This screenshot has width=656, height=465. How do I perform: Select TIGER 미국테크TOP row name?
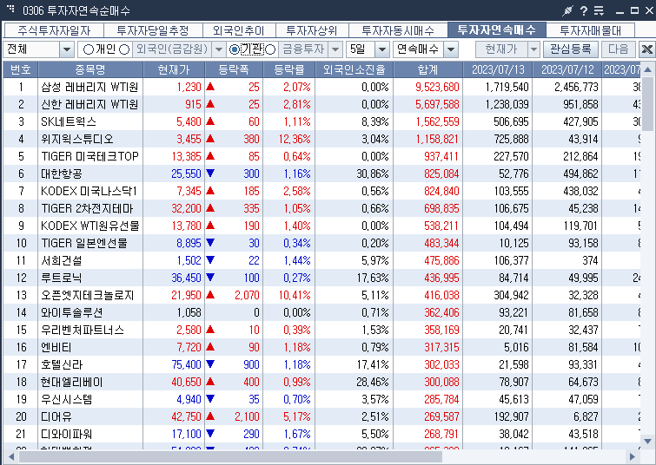(x=89, y=156)
